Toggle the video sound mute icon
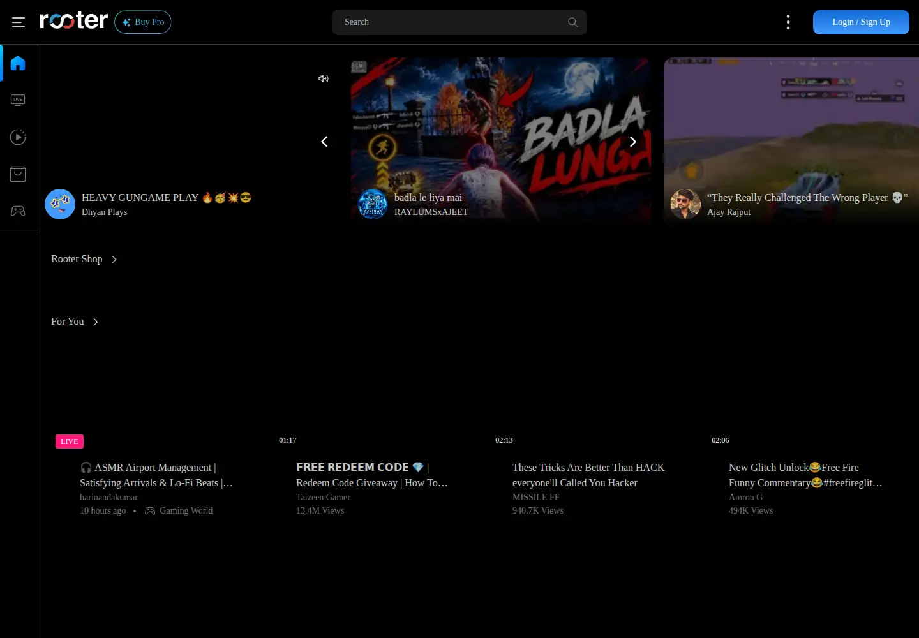This screenshot has width=919, height=638. tap(324, 78)
